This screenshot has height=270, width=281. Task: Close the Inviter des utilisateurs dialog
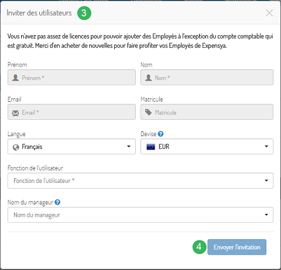pos(269,13)
